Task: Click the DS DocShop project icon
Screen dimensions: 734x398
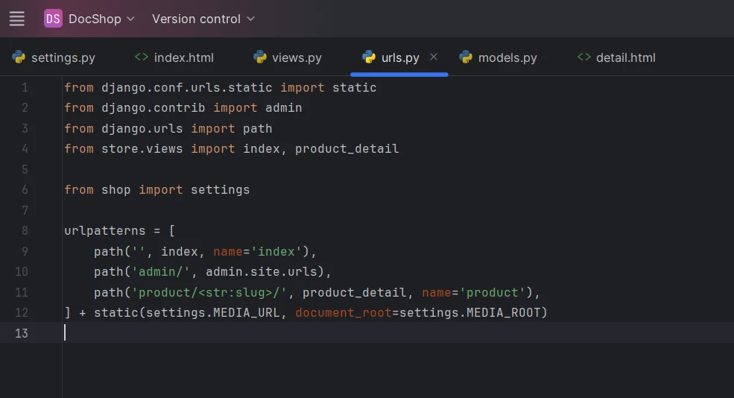Action: (53, 19)
